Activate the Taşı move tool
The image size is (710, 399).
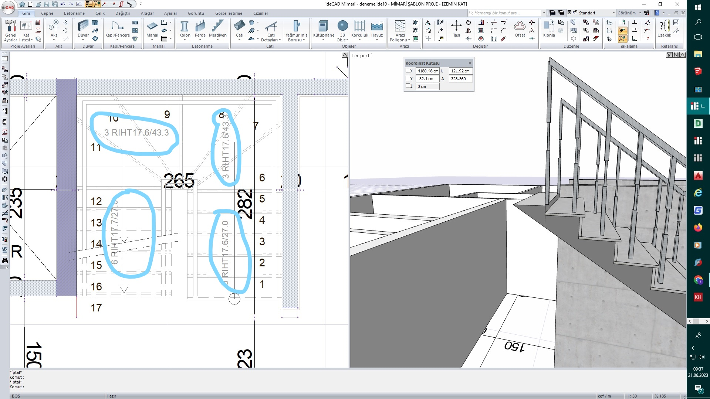456,29
